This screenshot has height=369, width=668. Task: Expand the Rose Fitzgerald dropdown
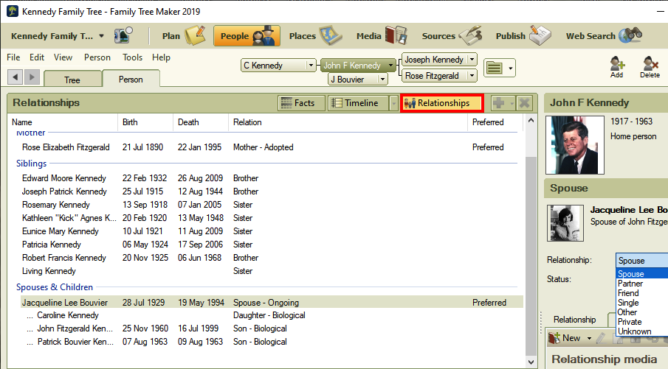[x=472, y=76]
